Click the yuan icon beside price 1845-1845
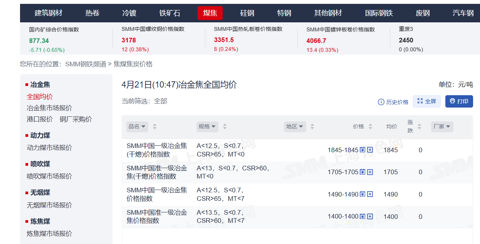480x244 pixels. (x=363, y=150)
